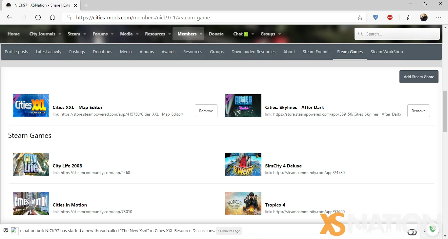Open the Cities: Skylines - After Dark title

295,107
